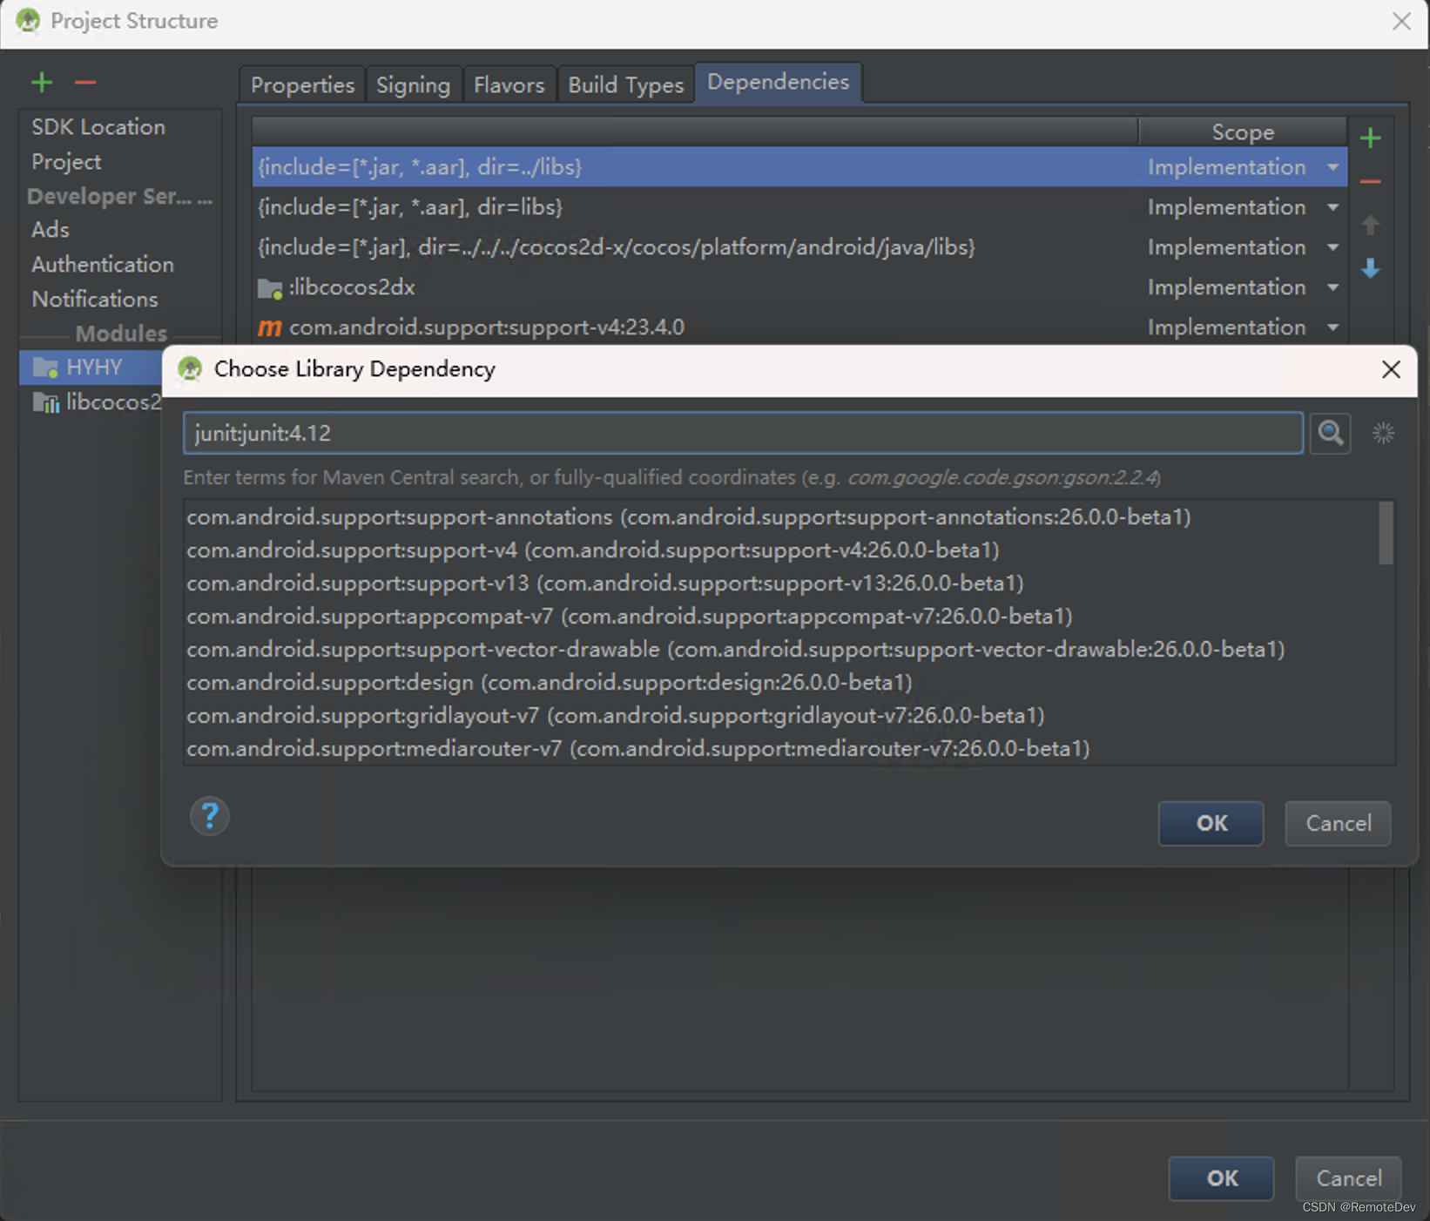Switch to the Signing tab
This screenshot has height=1221, width=1430.
413,84
